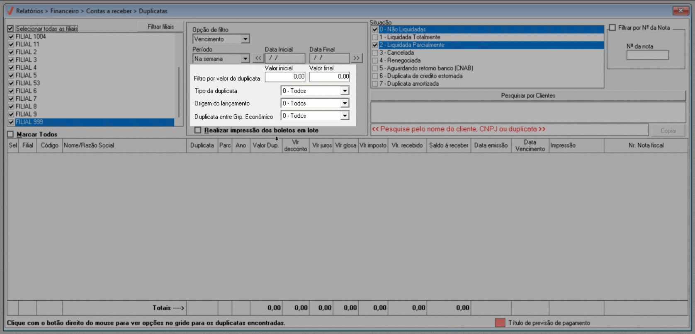The height and width of the screenshot is (334, 695).
Task: Enable 'Realizar impressão dos boletos em lote'
Action: tap(198, 130)
